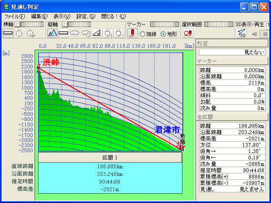Viewport: 271px width, 203px height.
Task: Open the 3D display view
Action: 241,33
